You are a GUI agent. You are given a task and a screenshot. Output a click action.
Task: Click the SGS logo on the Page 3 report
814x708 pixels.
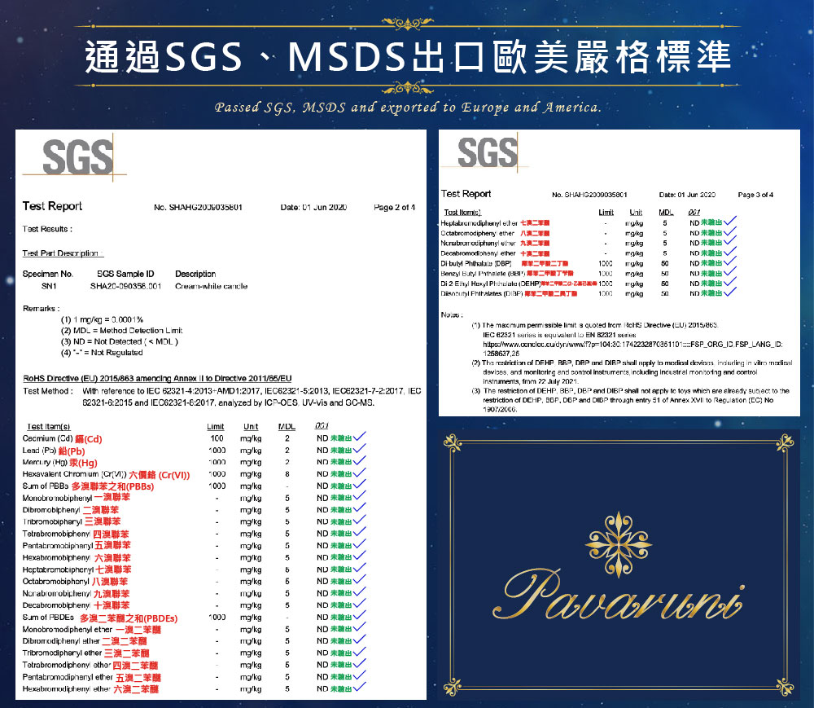[x=487, y=152]
